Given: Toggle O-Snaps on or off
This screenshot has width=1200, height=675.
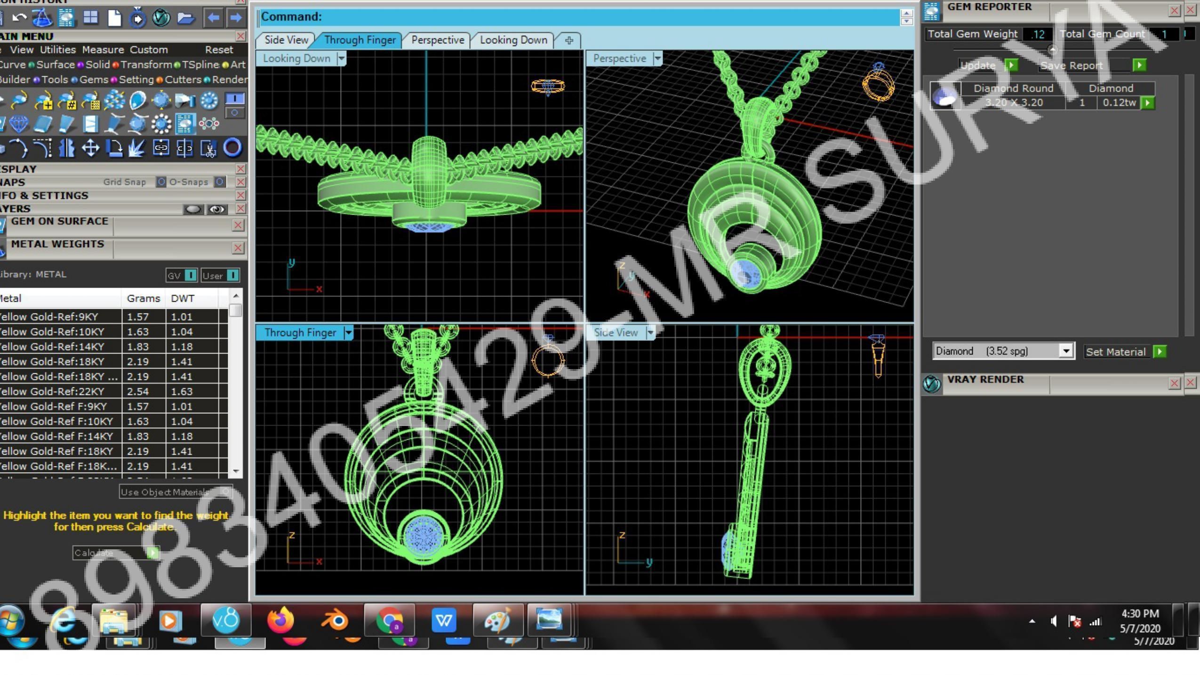Looking at the screenshot, I should click(219, 182).
